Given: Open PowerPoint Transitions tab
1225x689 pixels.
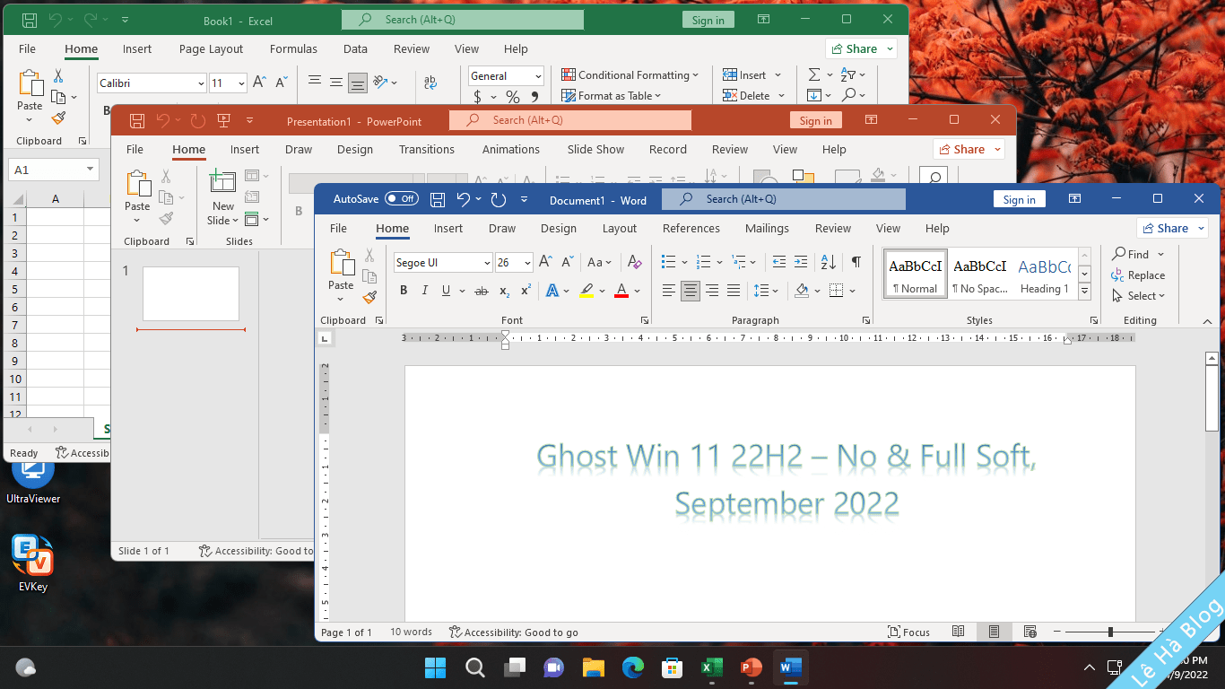Looking at the screenshot, I should pos(427,149).
